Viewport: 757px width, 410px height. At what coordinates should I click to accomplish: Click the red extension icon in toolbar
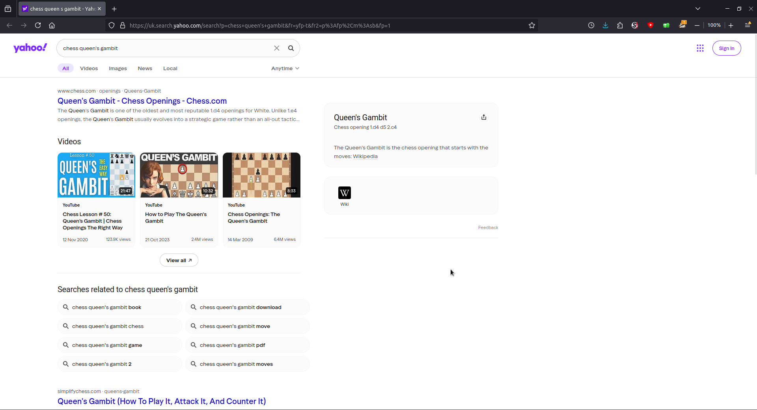point(651,25)
